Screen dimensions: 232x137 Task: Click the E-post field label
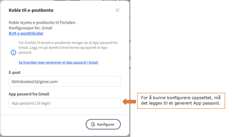pyautogui.click(x=14, y=72)
